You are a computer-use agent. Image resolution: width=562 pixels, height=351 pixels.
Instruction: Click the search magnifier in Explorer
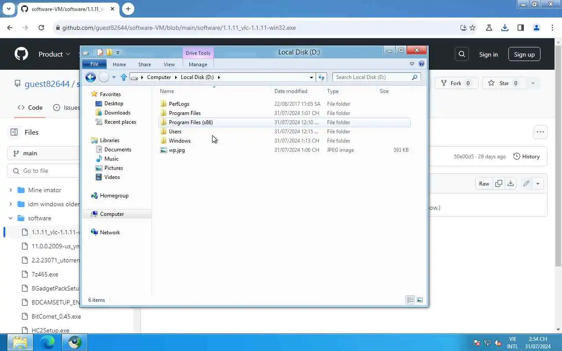click(414, 77)
